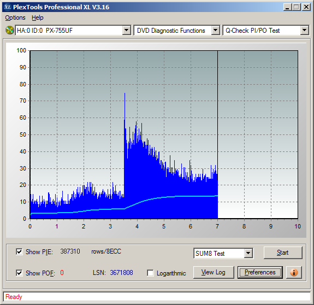Uncheck the Show POF checkbox
Screen dimensions: 314x305
(19, 273)
